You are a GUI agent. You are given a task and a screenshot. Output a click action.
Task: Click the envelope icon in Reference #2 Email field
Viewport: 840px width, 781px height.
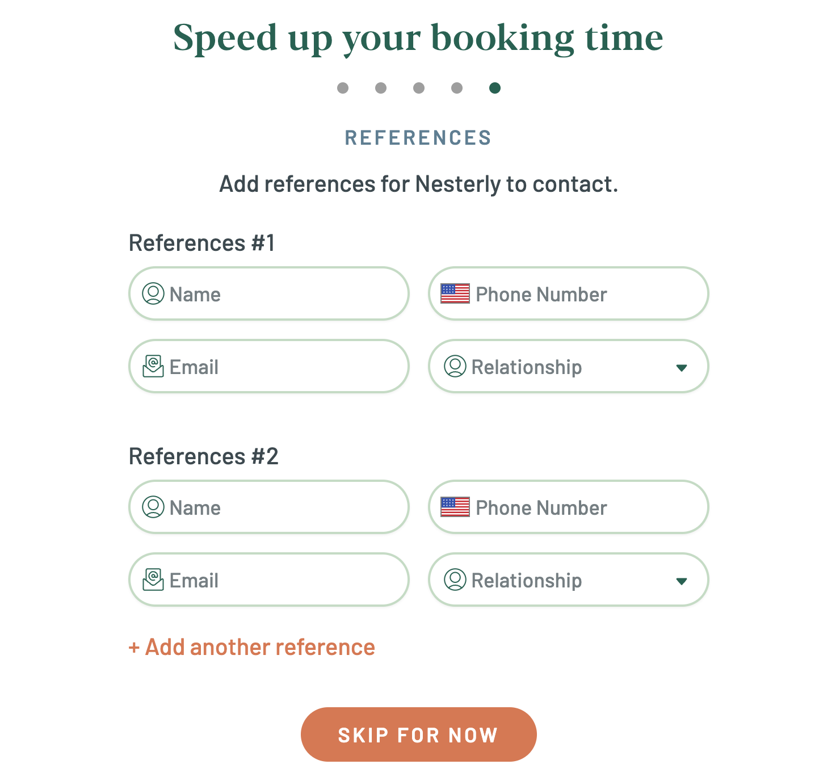tap(153, 580)
